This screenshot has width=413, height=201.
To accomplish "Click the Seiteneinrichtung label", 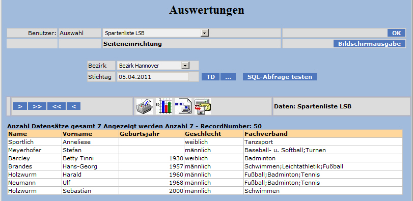I will click(x=132, y=44).
